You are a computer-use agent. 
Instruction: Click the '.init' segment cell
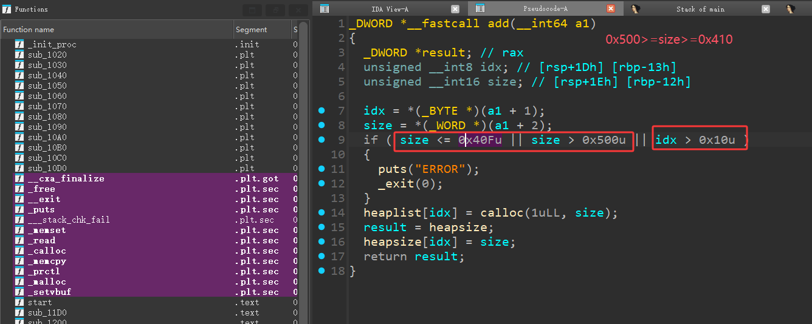(247, 44)
